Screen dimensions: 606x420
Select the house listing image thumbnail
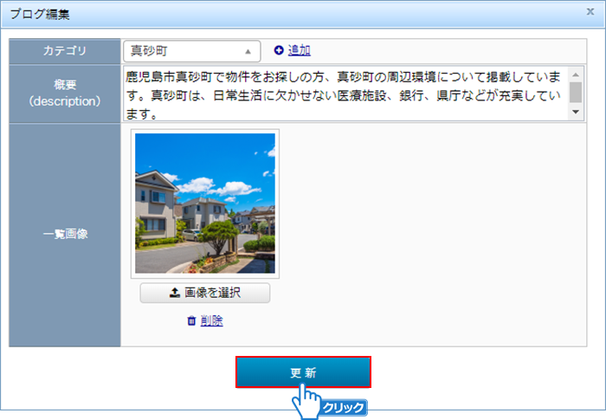point(205,204)
